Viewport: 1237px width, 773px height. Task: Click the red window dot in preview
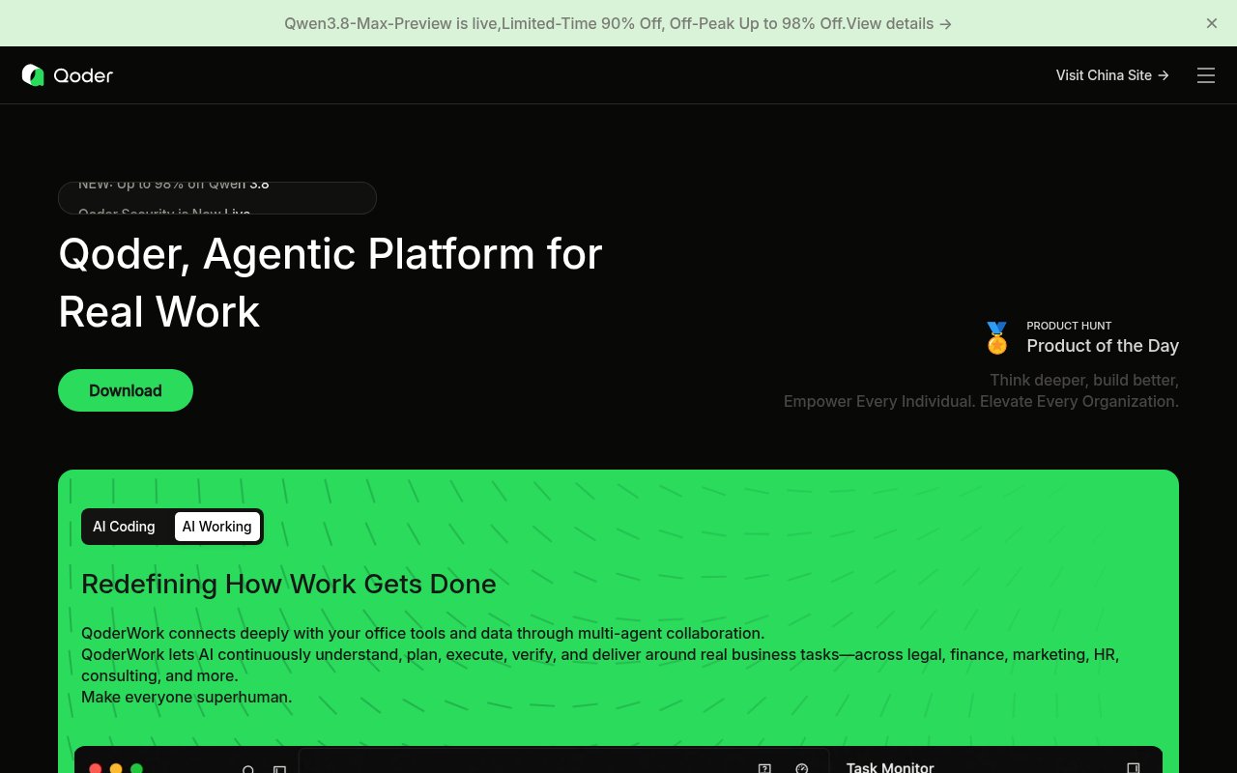96,769
